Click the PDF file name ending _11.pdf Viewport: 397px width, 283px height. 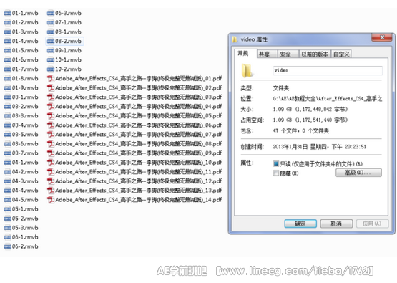[139, 172]
